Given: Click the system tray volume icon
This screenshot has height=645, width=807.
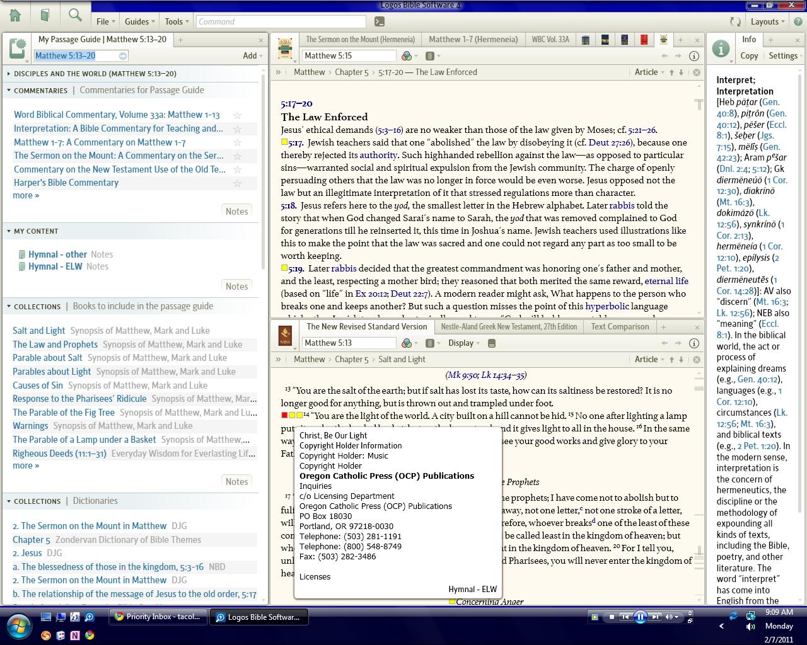Looking at the screenshot, I should click(x=750, y=627).
